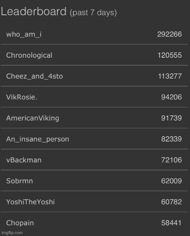
Task: Open the Chronological user profile
Action: coord(29,55)
